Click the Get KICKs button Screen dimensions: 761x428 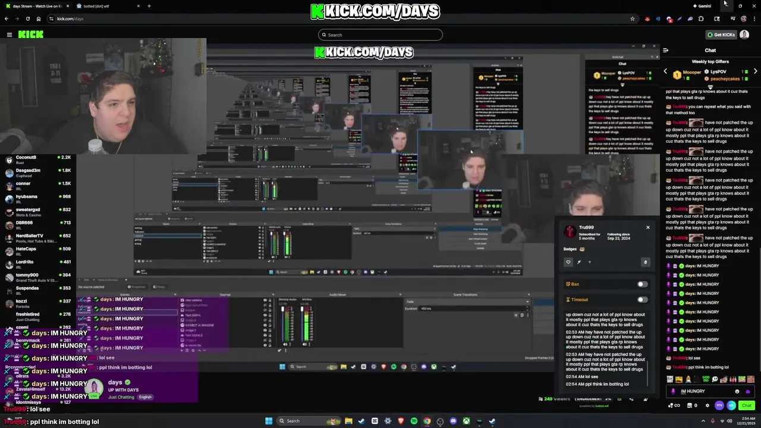tap(721, 34)
